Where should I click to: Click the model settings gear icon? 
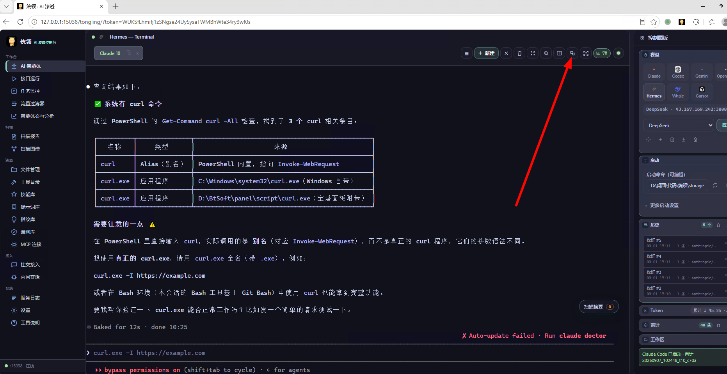[649, 140]
